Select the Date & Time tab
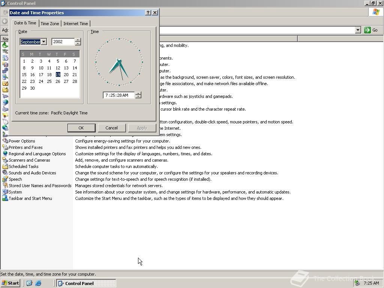This screenshot has width=384, height=288. coord(25,23)
